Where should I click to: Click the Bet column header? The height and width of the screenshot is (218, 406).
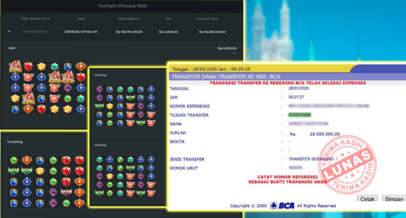168,19
